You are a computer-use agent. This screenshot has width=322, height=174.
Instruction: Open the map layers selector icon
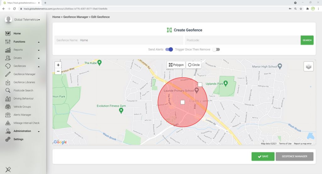(308, 67)
